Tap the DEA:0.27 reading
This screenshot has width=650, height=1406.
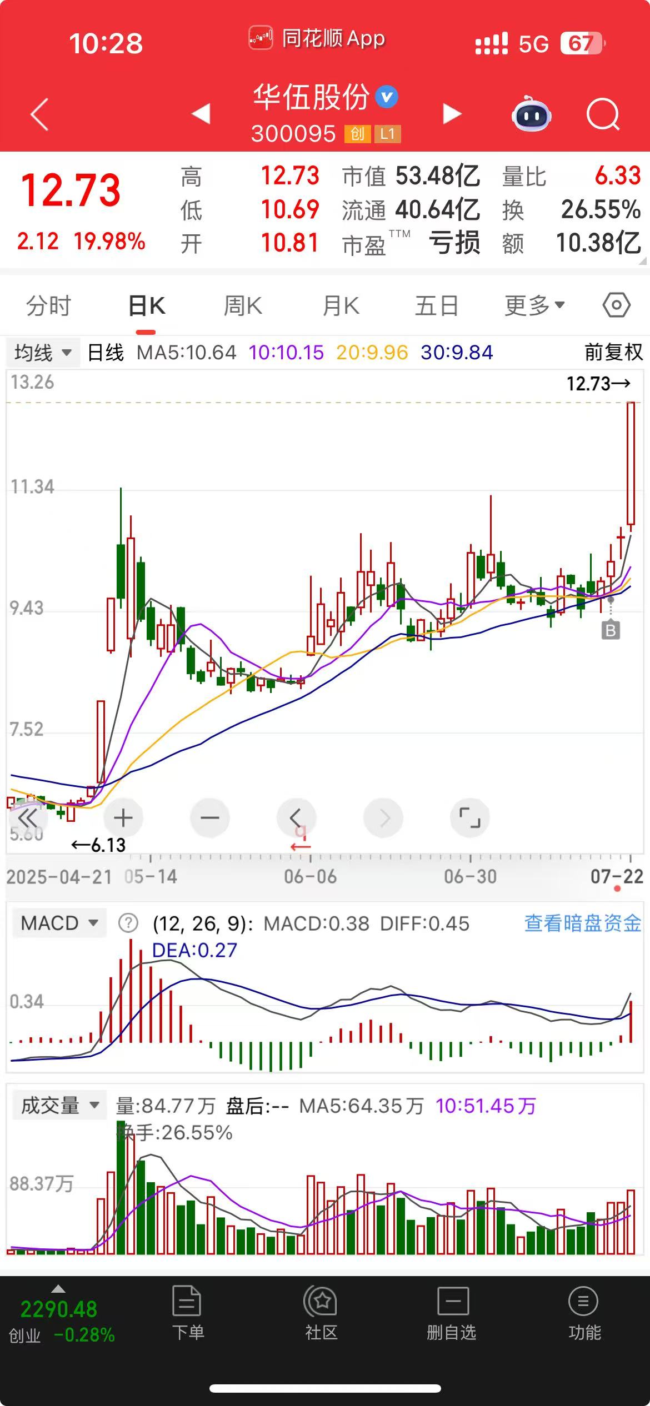point(194,950)
